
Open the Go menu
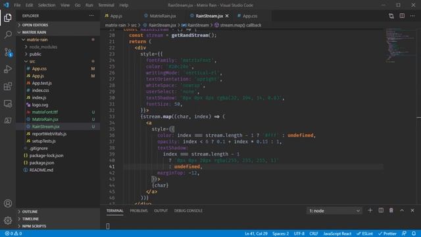click(x=78, y=5)
